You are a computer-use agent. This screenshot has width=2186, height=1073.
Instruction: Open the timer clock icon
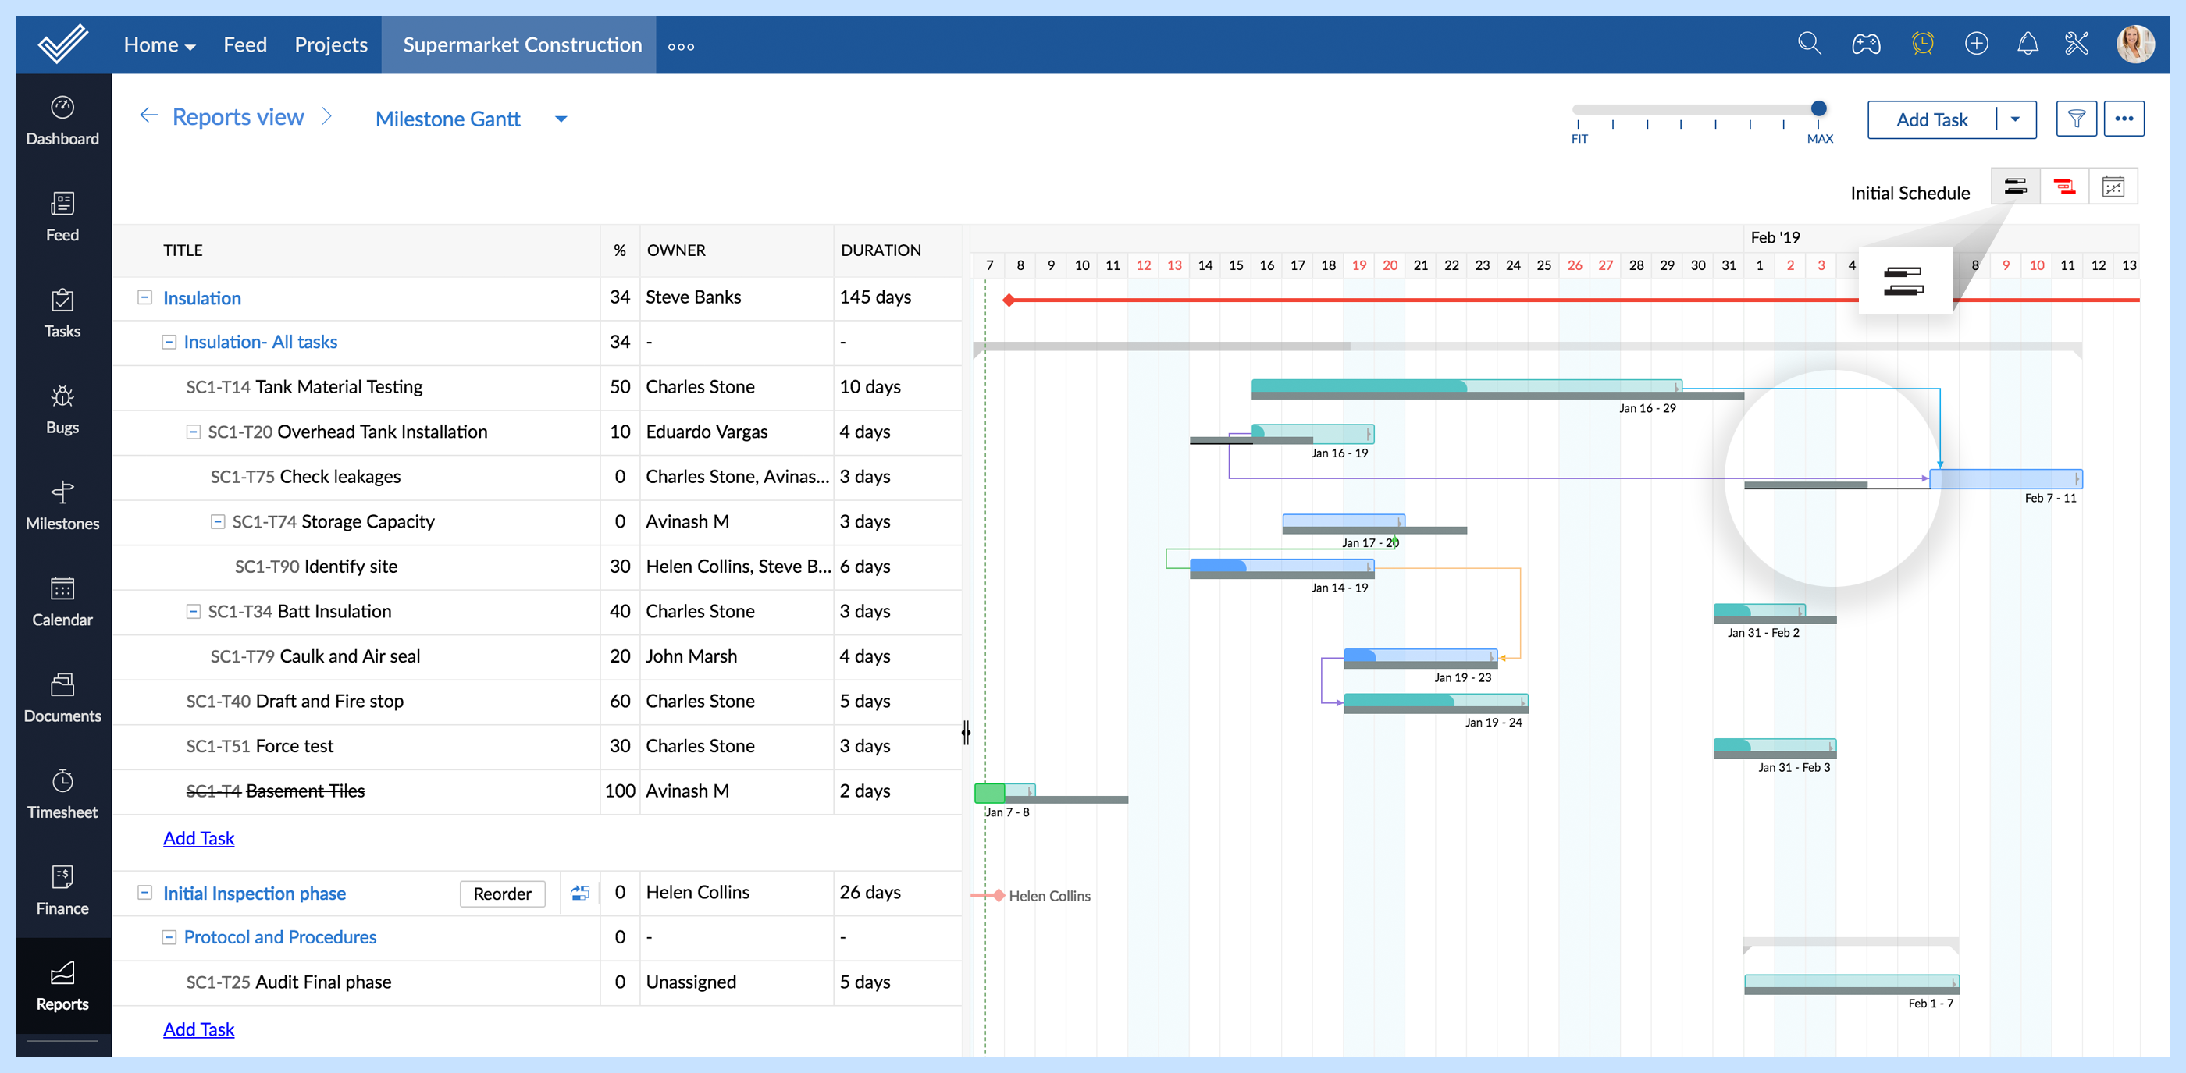(1922, 44)
